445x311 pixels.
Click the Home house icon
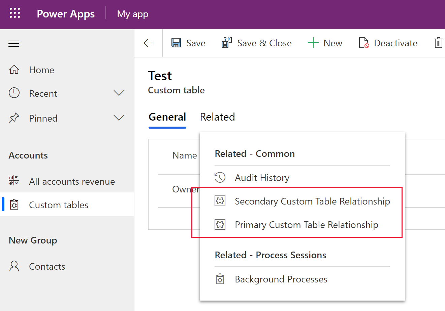tap(14, 70)
